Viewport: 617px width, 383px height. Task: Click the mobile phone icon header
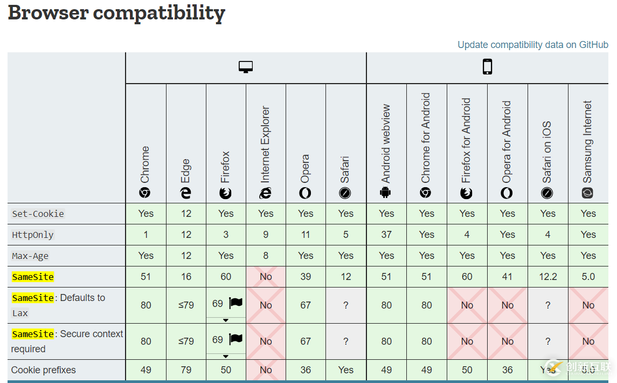coord(487,67)
